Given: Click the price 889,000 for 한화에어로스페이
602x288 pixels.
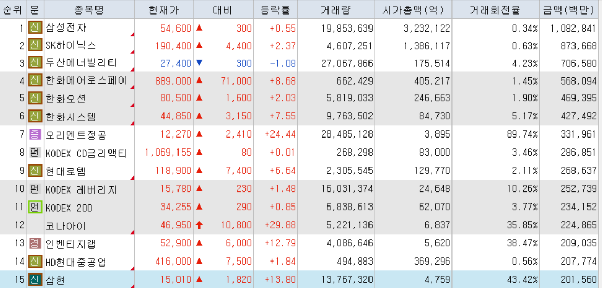Looking at the screenshot, I should (173, 80).
